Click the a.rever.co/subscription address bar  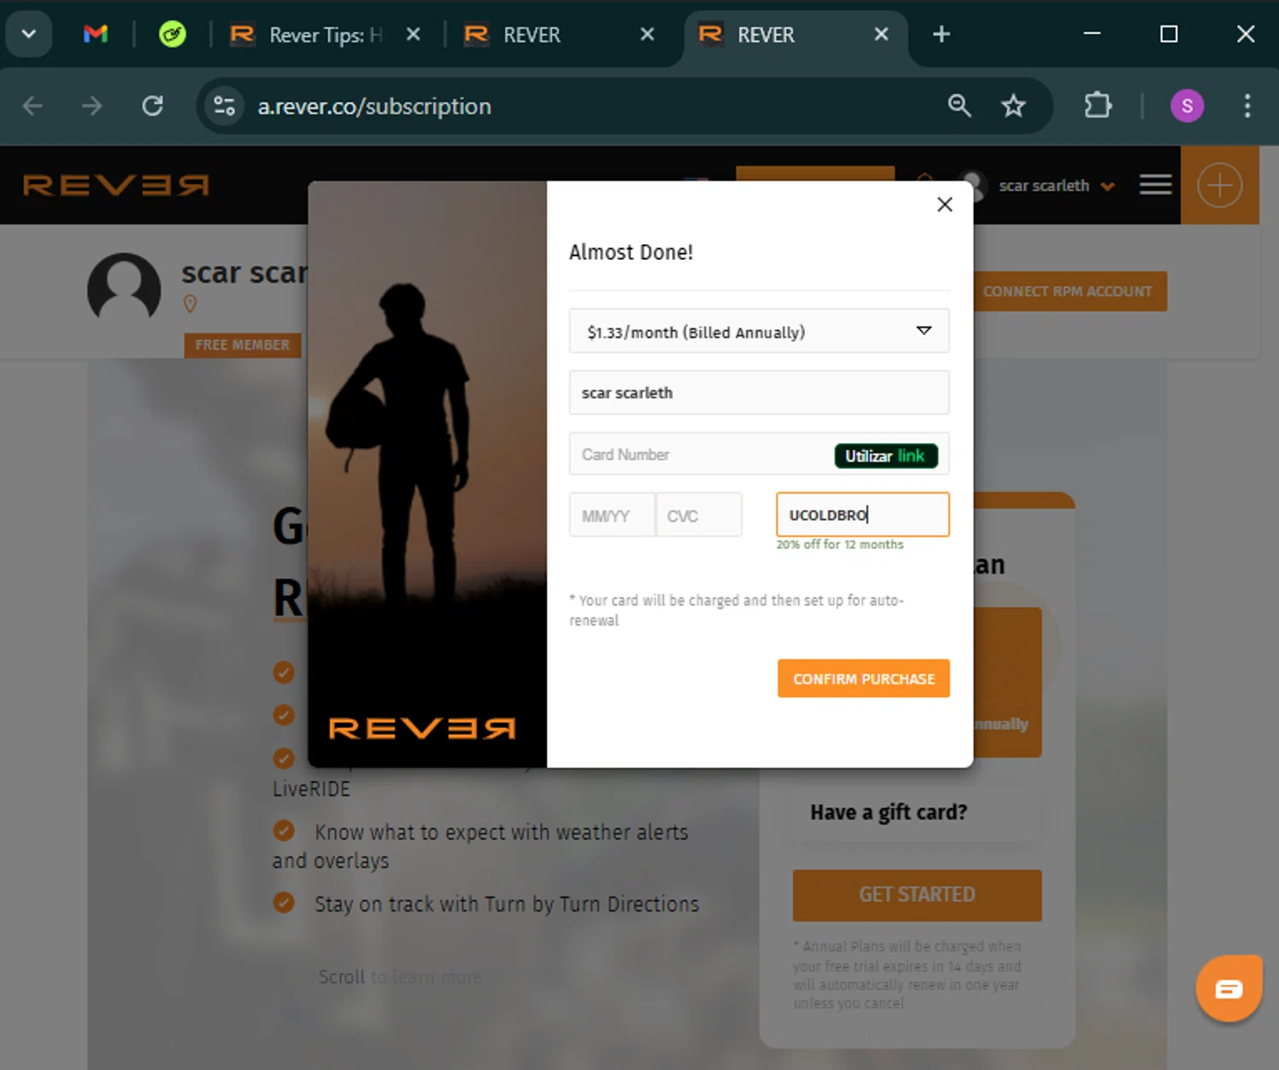point(373,107)
